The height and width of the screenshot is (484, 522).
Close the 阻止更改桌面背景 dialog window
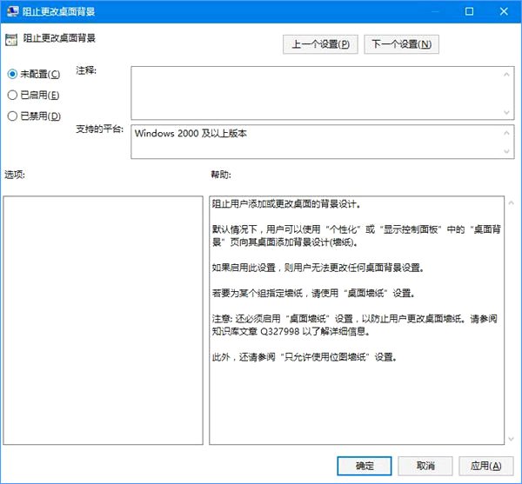[x=499, y=11]
